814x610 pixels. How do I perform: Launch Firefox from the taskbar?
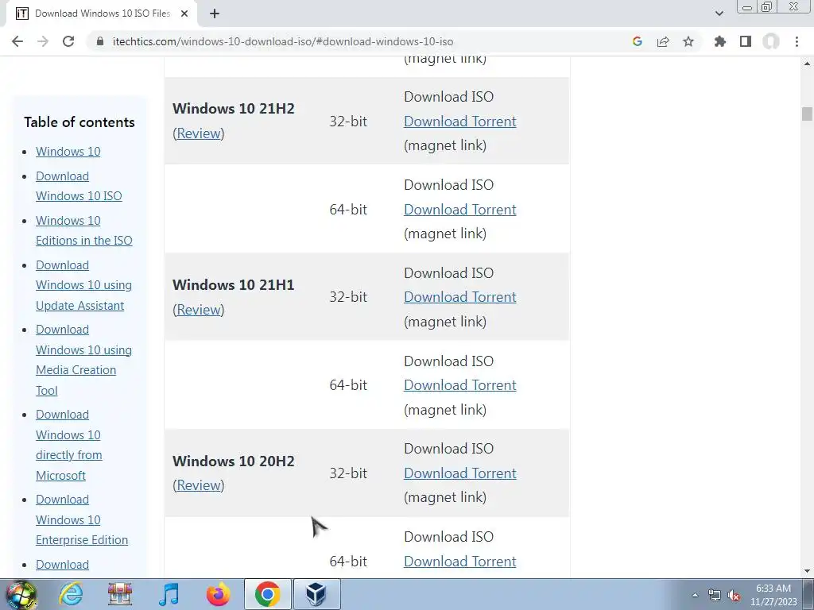[218, 594]
